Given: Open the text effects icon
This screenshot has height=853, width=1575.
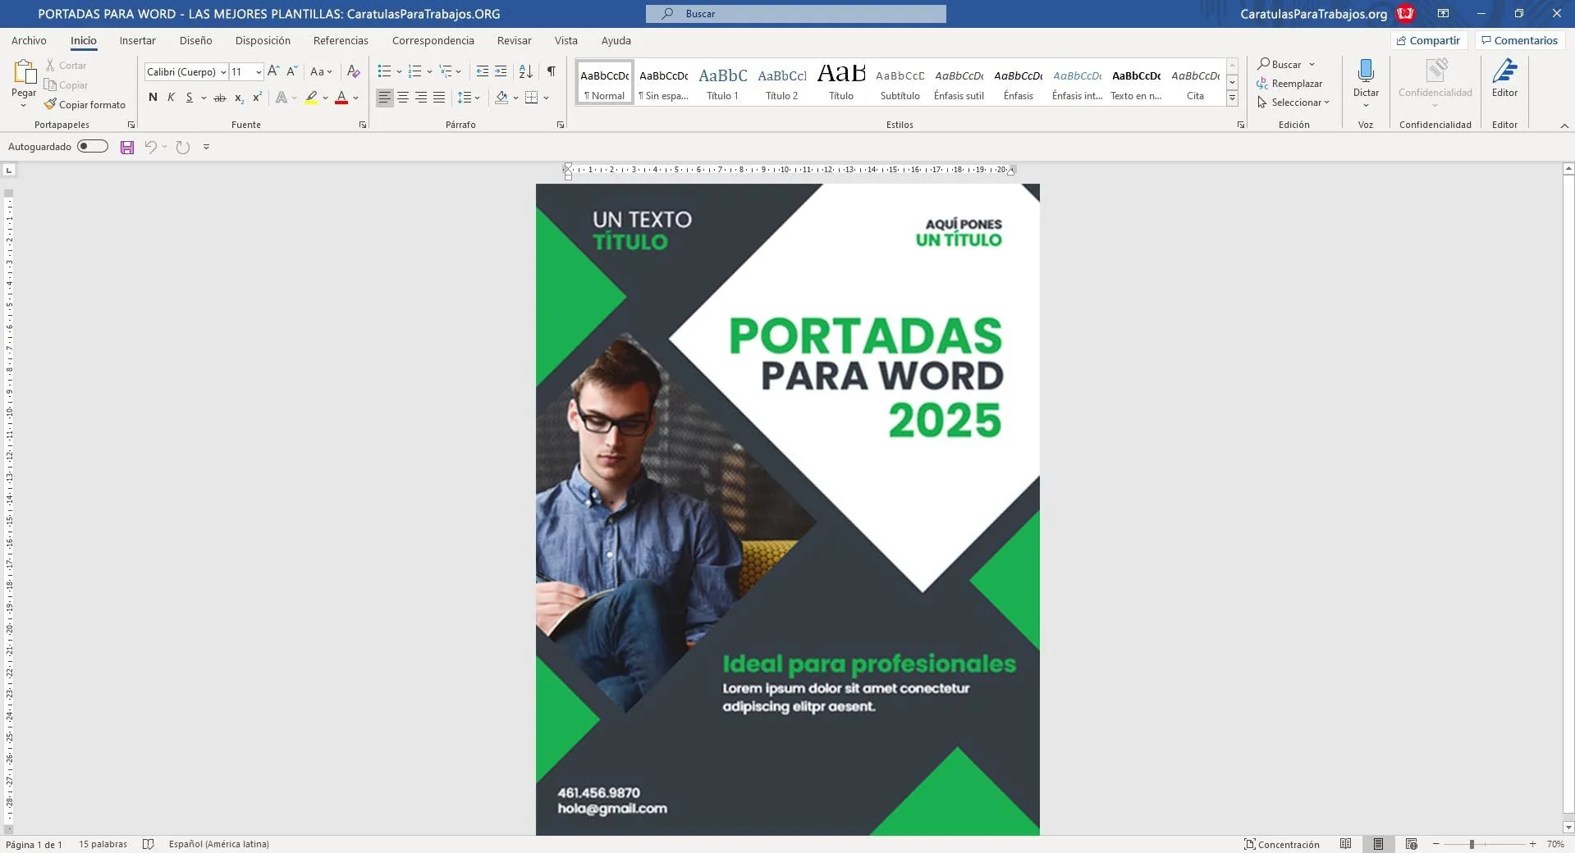Looking at the screenshot, I should [282, 98].
